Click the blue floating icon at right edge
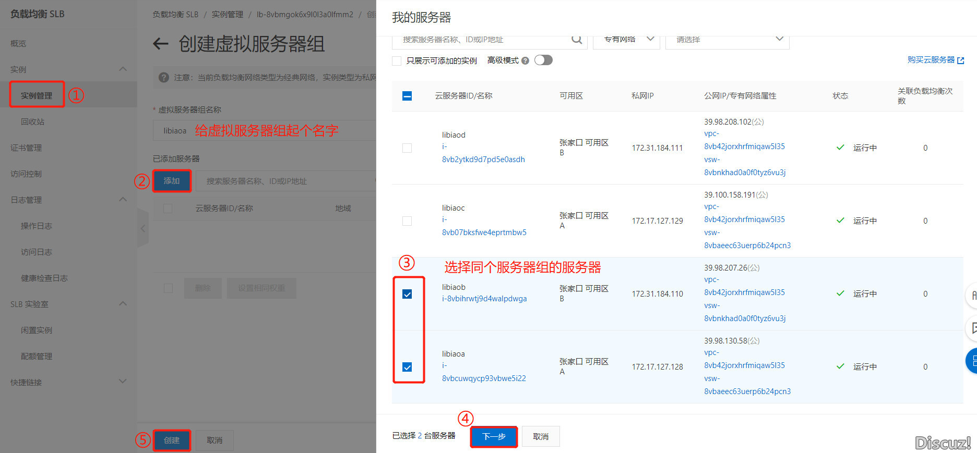977x453 pixels. click(x=972, y=361)
